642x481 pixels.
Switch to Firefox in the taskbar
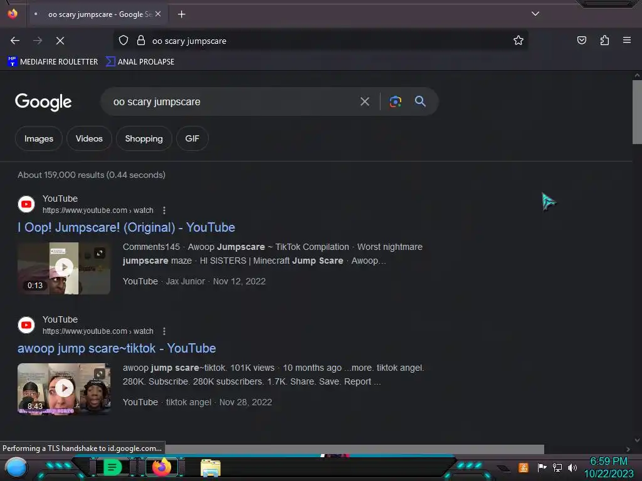pos(162,467)
